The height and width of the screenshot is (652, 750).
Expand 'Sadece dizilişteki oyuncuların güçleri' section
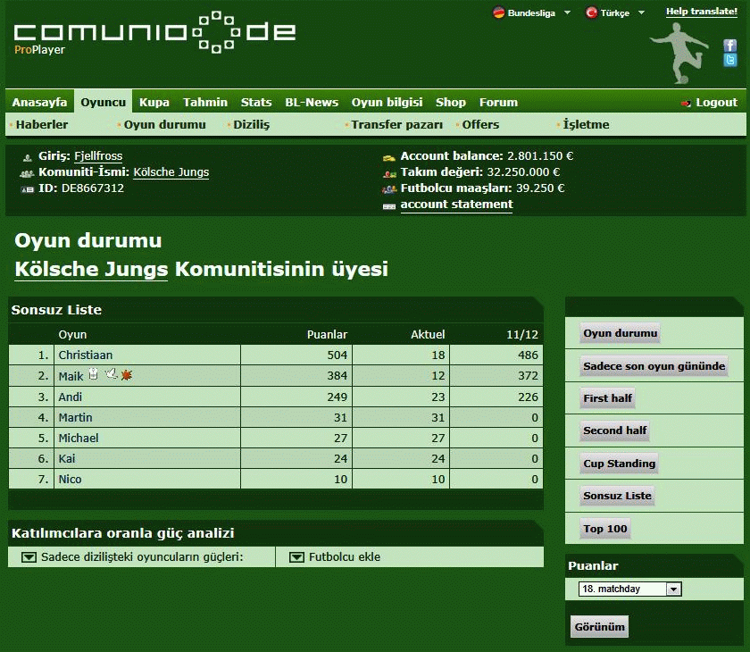coord(29,557)
